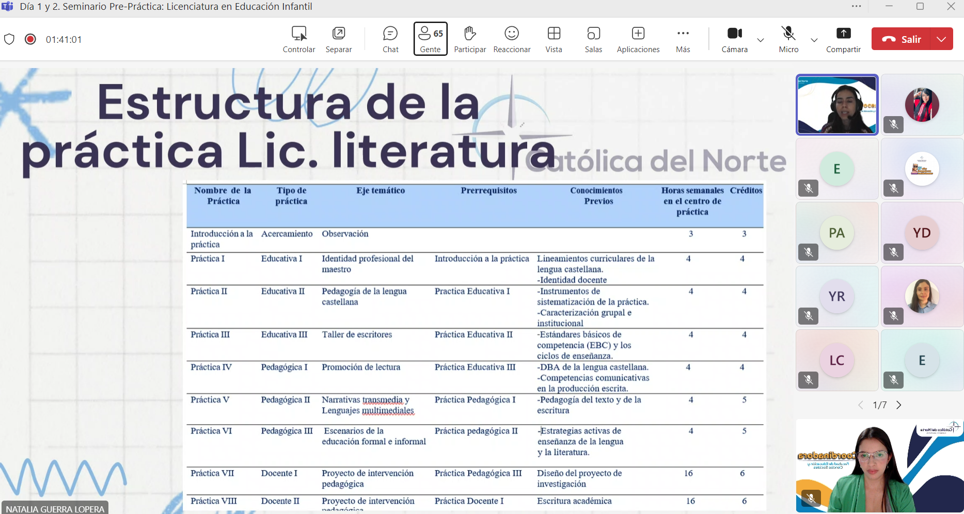Show the Gente participants list
964x514 pixels.
(430, 39)
